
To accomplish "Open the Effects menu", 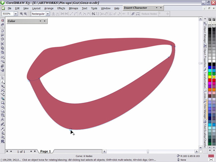I will 61,8.
